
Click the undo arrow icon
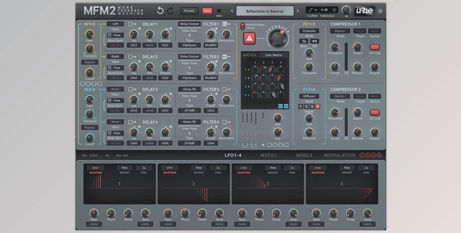point(160,11)
